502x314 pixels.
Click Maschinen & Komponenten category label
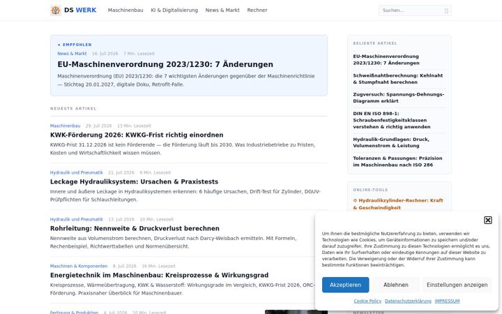(79, 267)
